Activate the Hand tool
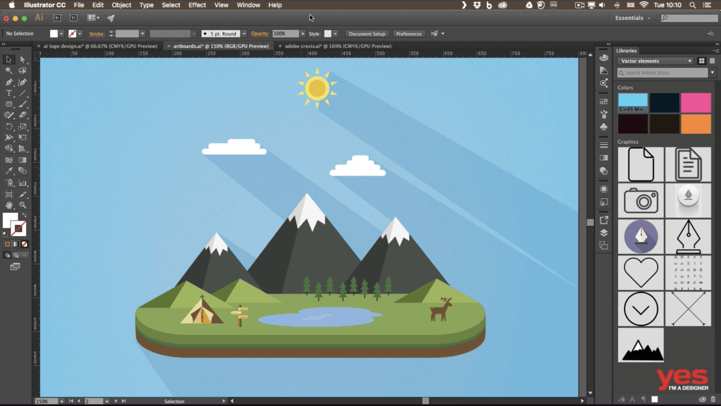The height and width of the screenshot is (406, 721). pos(9,205)
